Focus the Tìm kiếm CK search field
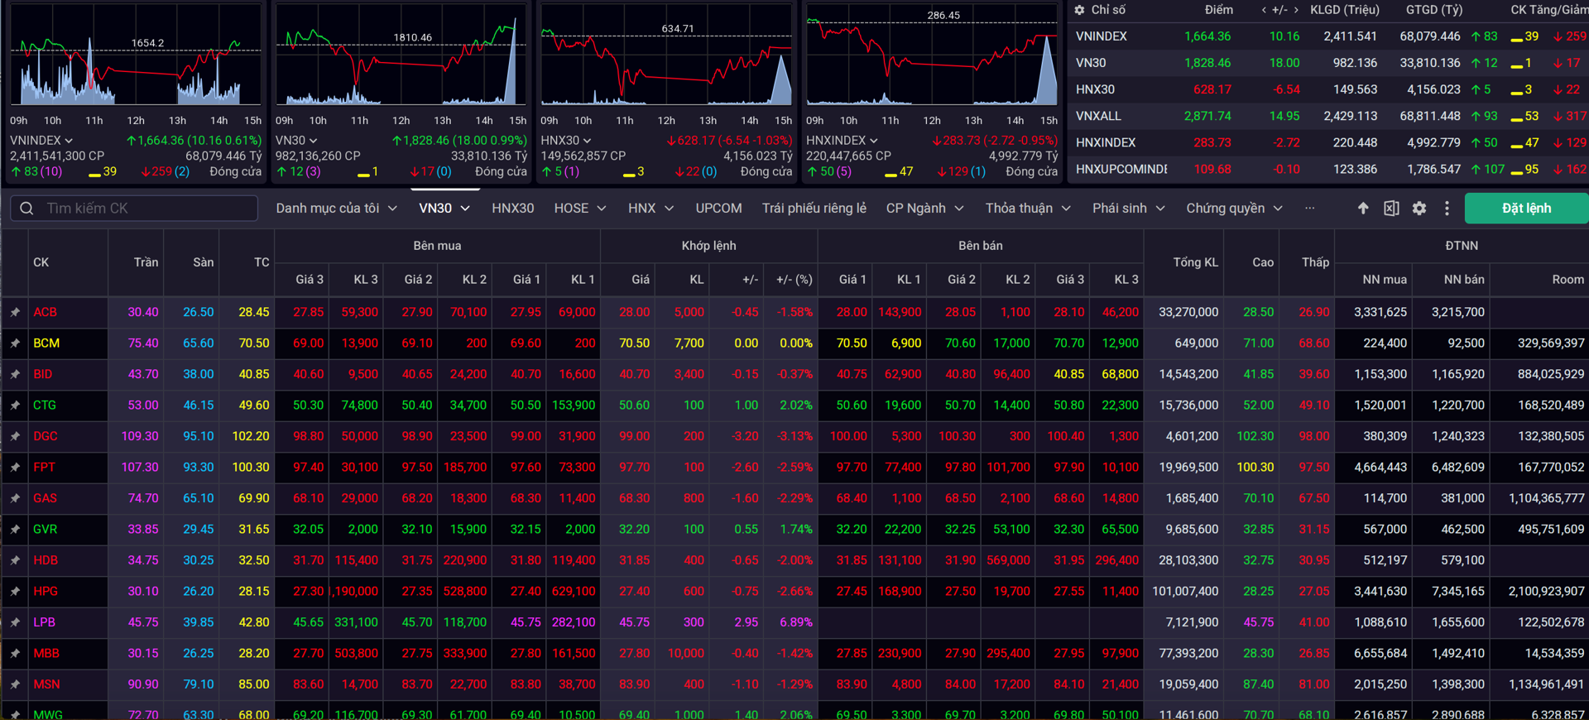This screenshot has width=1589, height=720. pyautogui.click(x=134, y=209)
